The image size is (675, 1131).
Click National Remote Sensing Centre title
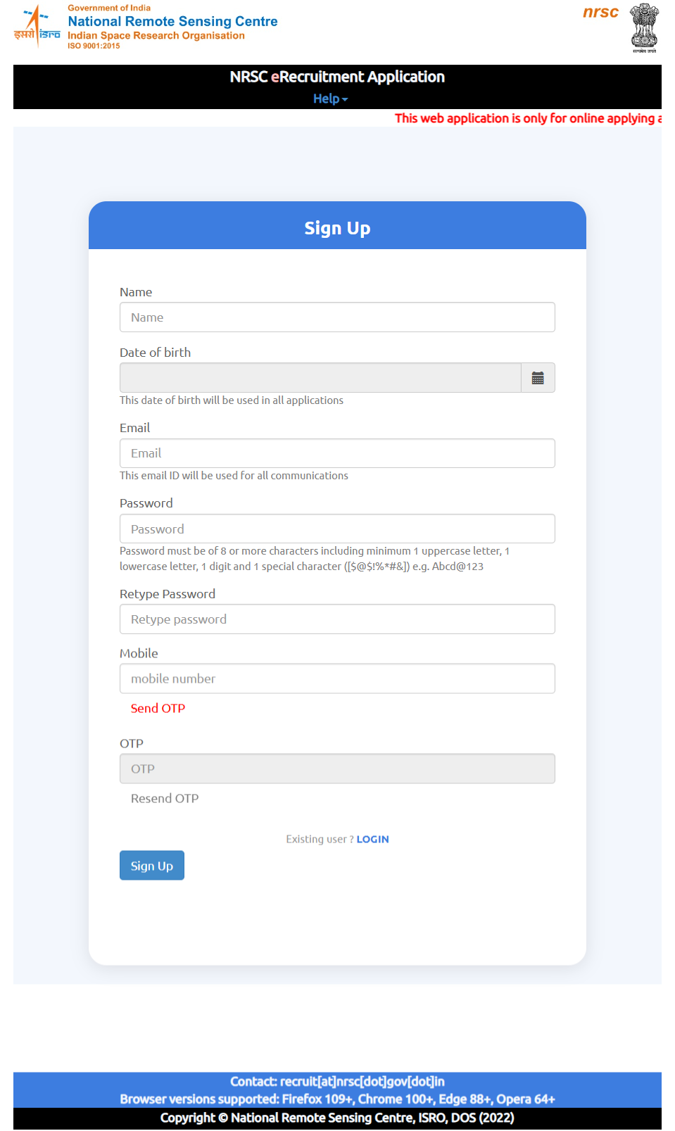point(172,21)
